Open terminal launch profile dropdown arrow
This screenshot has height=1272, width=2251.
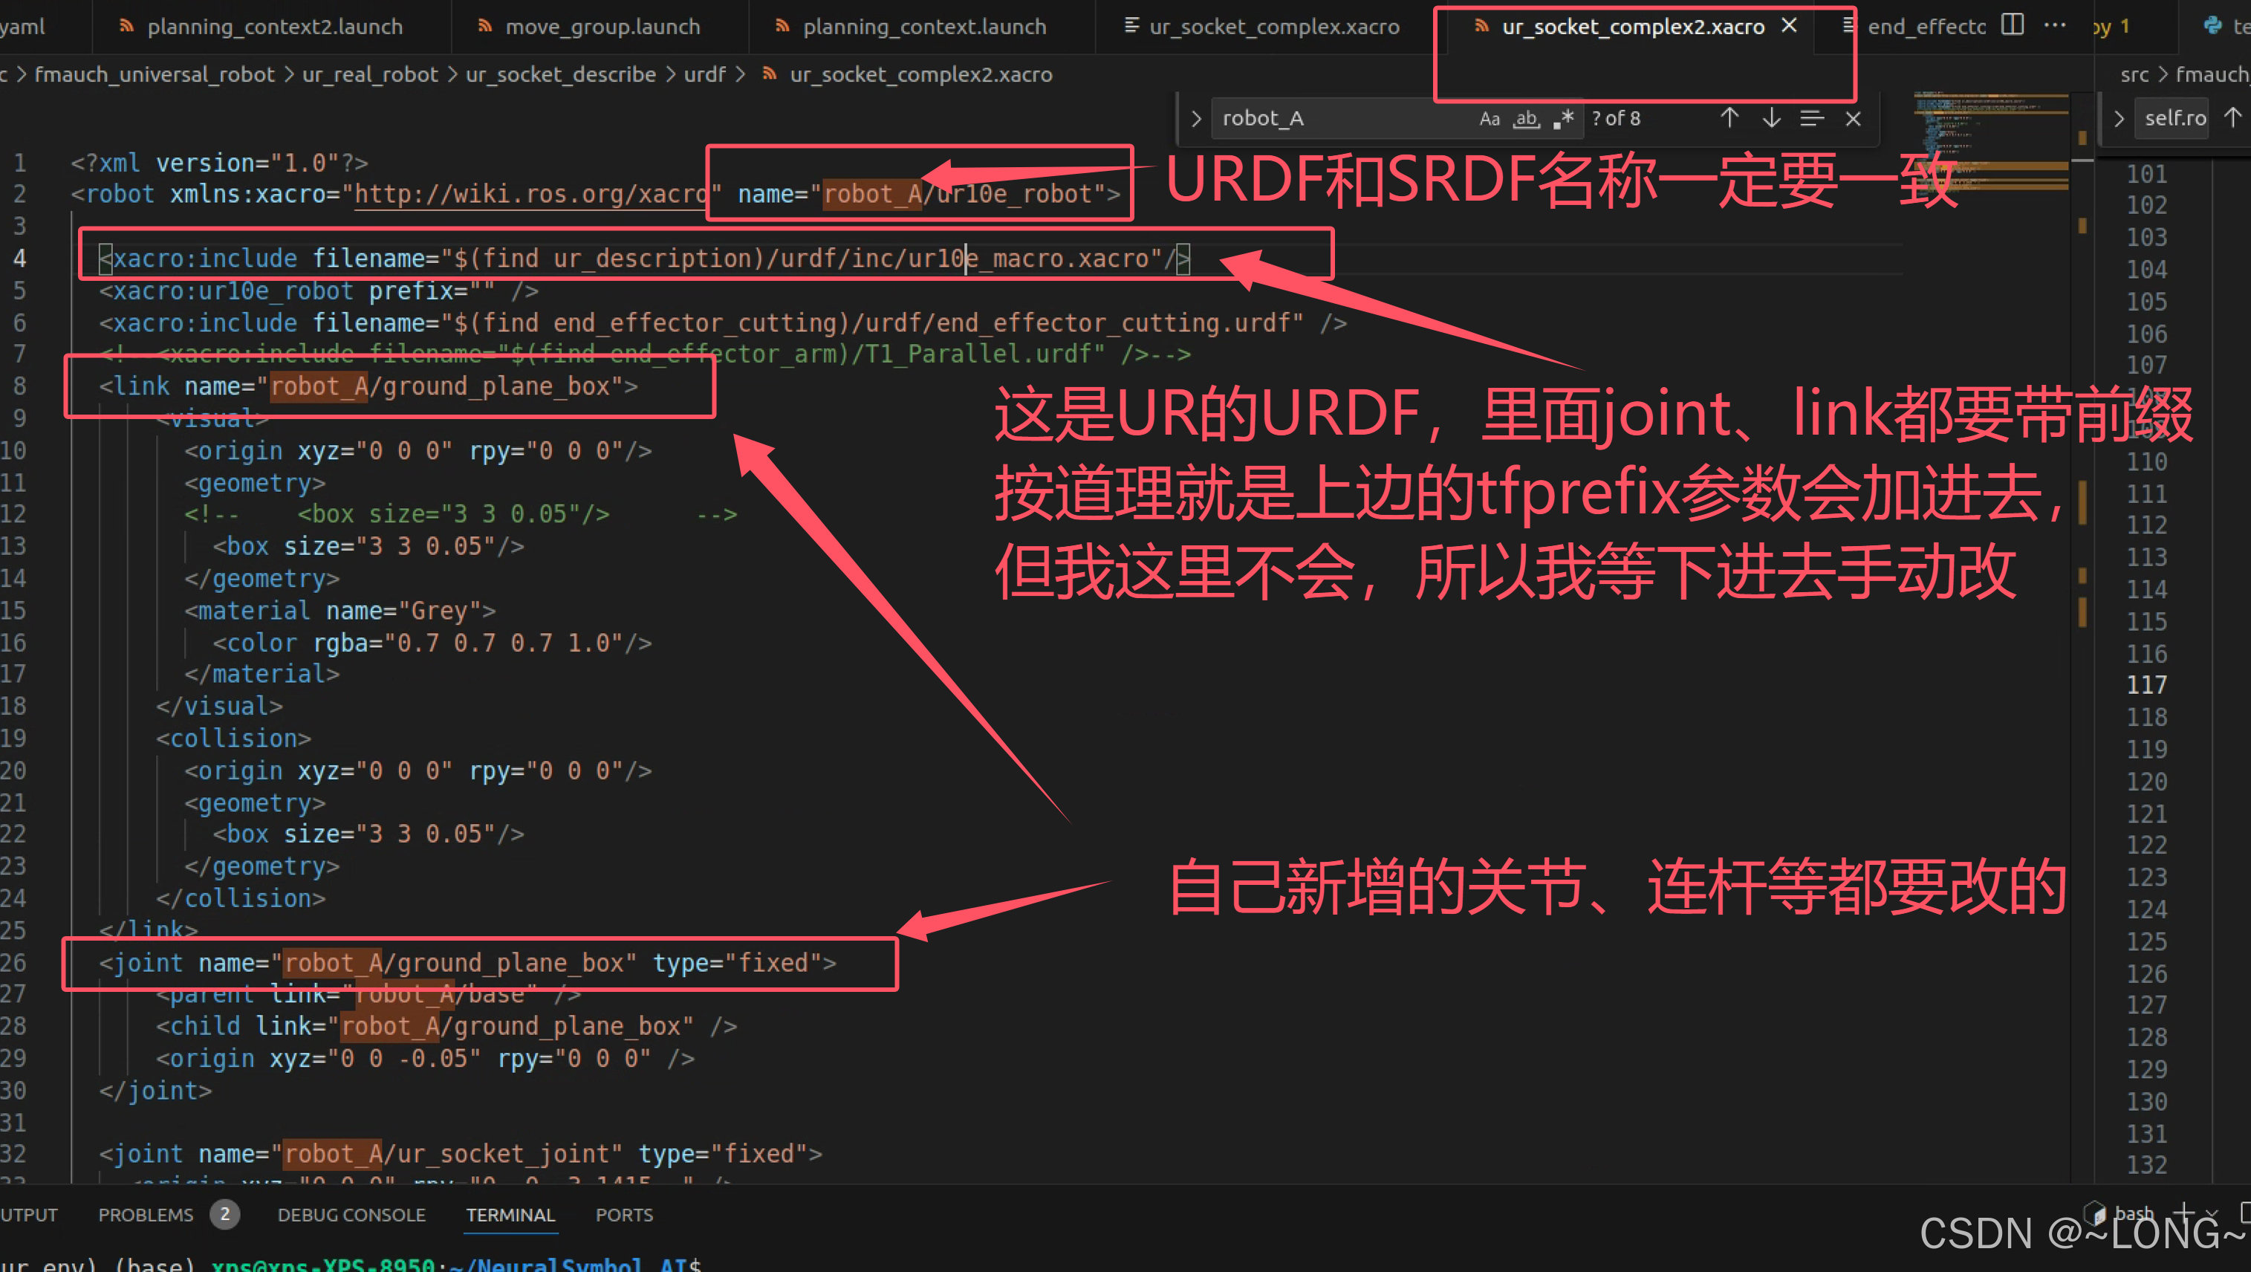click(x=2212, y=1213)
